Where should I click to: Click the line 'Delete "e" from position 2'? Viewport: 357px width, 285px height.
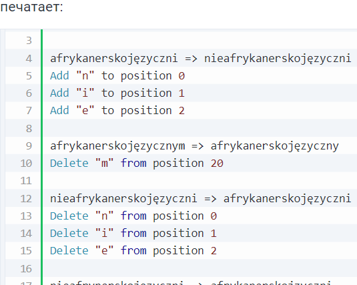[133, 251]
